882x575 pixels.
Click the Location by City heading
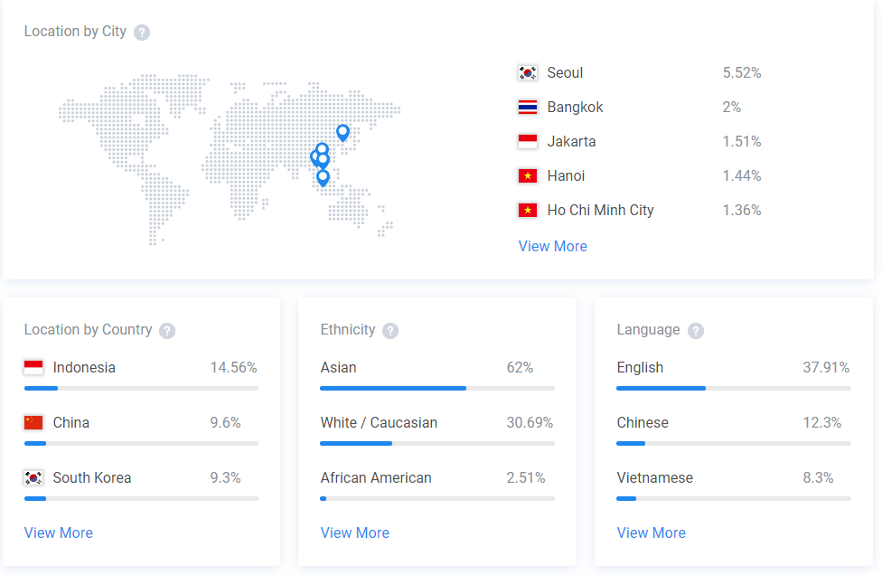[x=75, y=32]
